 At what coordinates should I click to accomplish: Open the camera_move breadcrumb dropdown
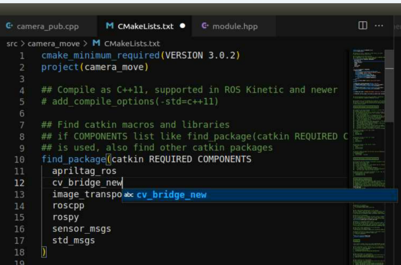coord(54,44)
